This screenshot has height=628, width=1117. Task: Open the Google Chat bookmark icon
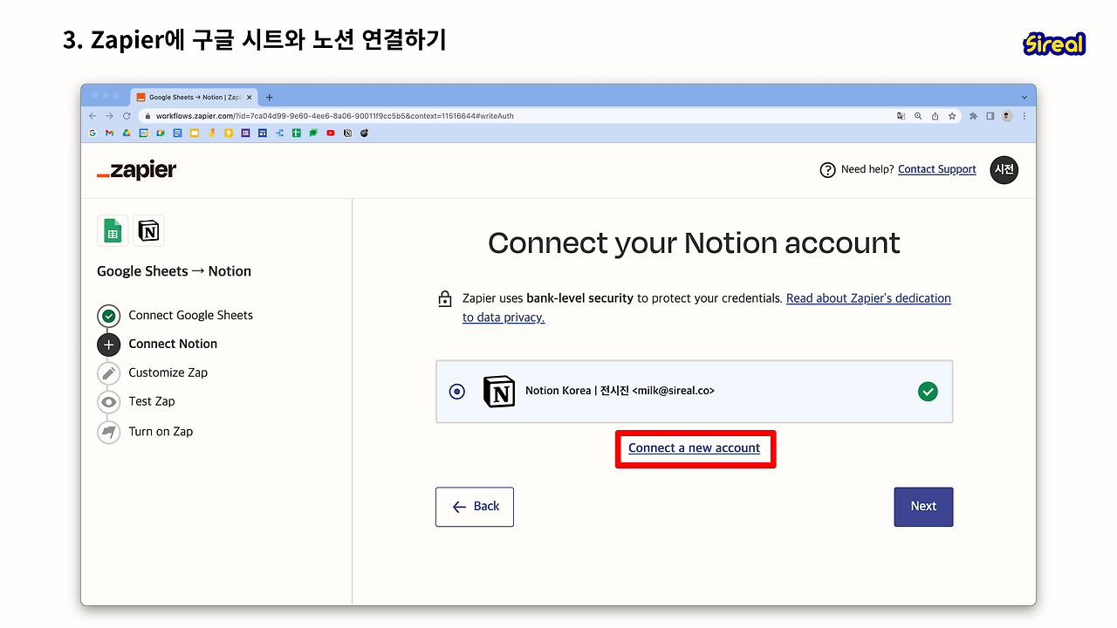coord(313,133)
